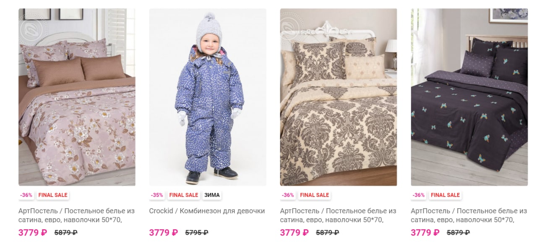Screen dimensions: 537x251
Task: Click 3779 ₽ price under butterfly bedding
Action: [x=425, y=233]
